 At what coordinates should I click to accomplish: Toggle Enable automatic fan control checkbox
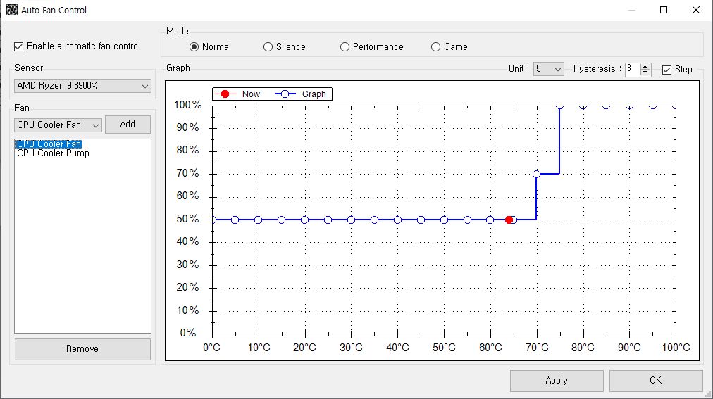(x=18, y=46)
